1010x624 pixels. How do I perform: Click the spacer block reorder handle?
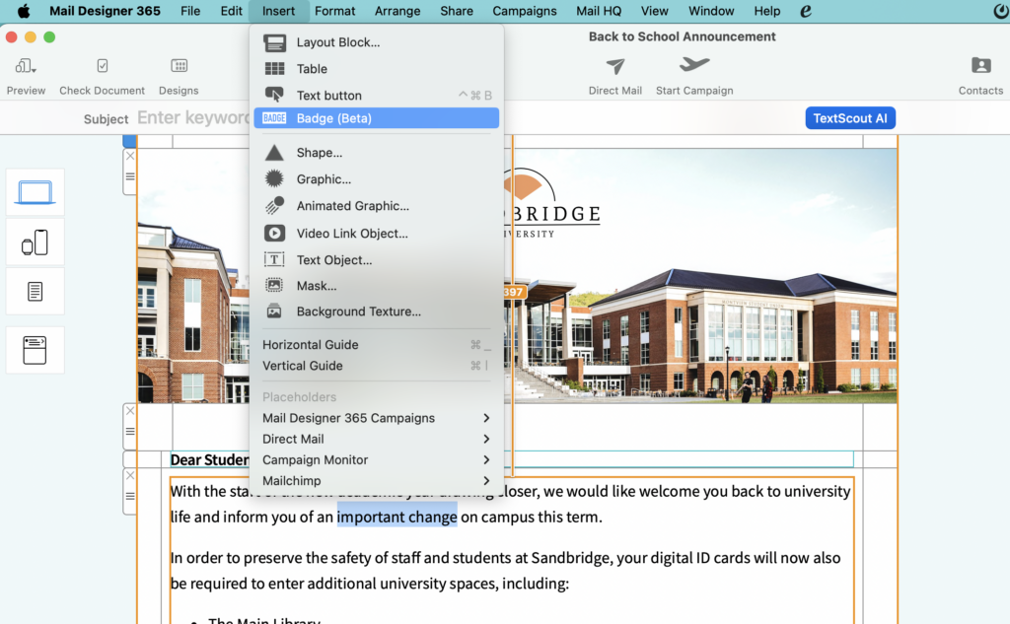(x=130, y=432)
